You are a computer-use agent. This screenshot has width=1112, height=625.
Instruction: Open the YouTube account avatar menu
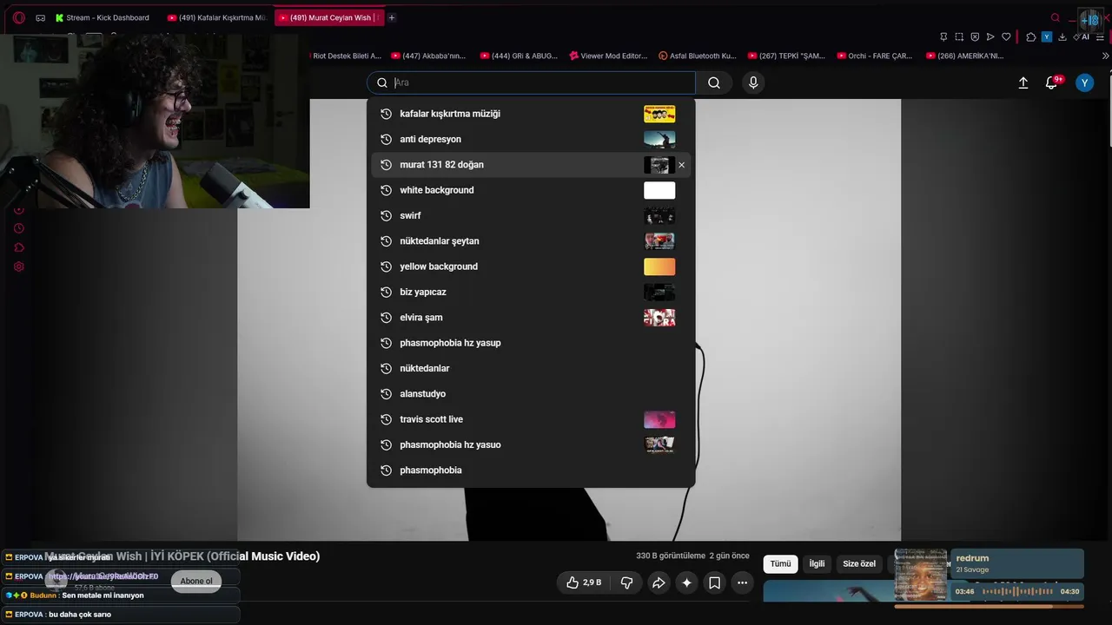click(x=1084, y=82)
